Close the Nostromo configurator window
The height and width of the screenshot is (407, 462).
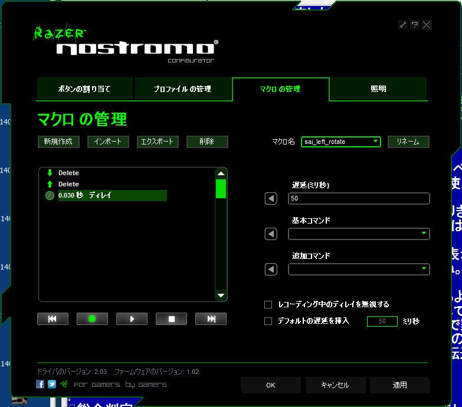pos(427,25)
